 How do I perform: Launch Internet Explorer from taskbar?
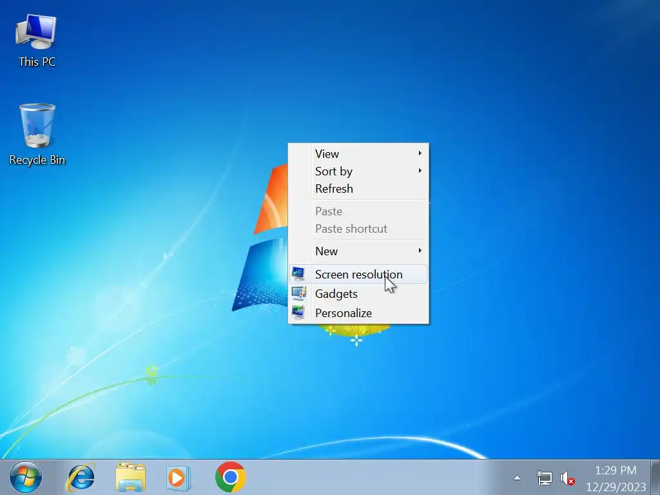tap(81, 478)
